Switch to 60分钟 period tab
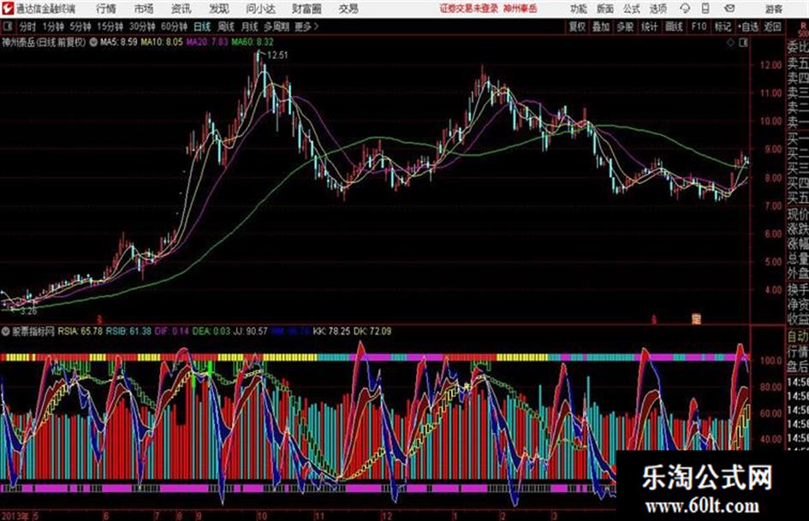 [x=175, y=27]
